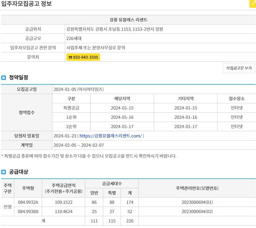Click 사업주체 또는 분양사무실로 문의 text
The height and width of the screenshot is (228, 256).
(x=96, y=48)
